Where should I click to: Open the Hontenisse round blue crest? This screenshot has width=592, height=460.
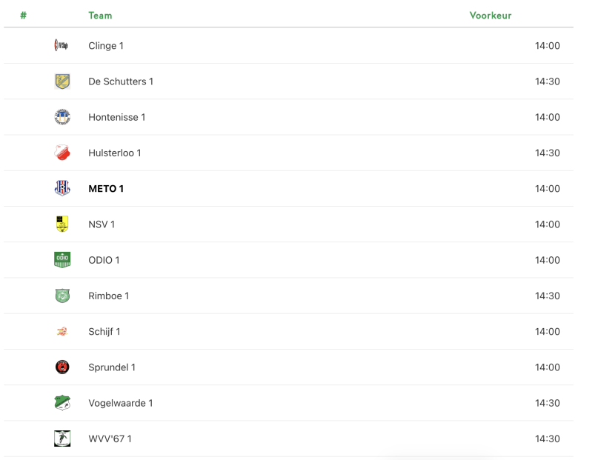coord(62,117)
